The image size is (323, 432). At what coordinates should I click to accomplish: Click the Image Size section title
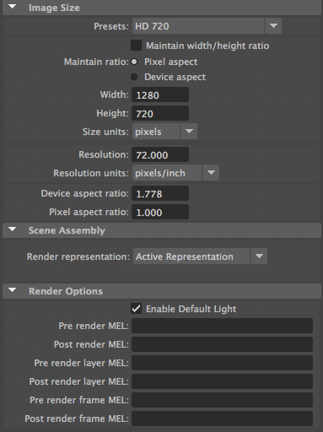54,8
